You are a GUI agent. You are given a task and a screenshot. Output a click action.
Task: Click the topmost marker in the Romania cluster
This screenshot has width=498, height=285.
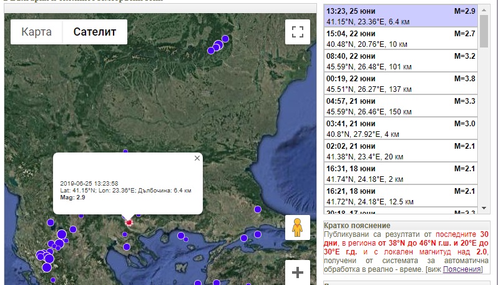pyautogui.click(x=225, y=39)
